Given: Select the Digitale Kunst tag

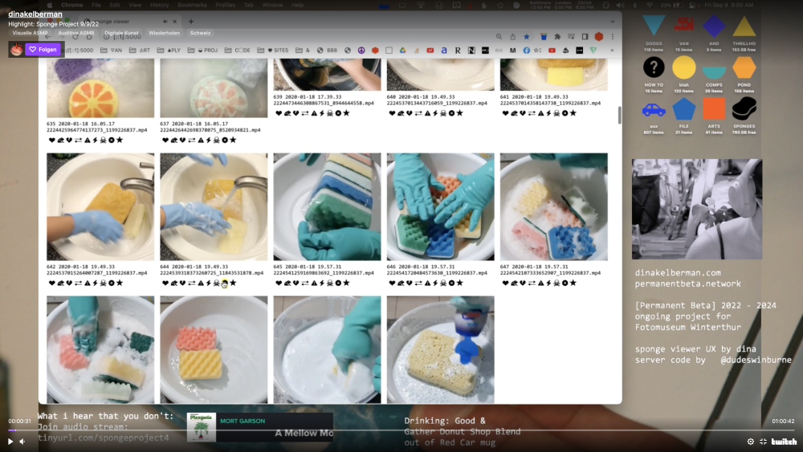Looking at the screenshot, I should click(x=120, y=33).
